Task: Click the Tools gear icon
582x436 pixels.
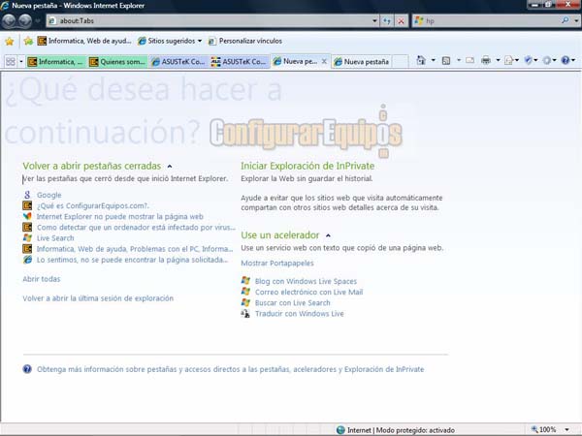Action: pyautogui.click(x=546, y=60)
